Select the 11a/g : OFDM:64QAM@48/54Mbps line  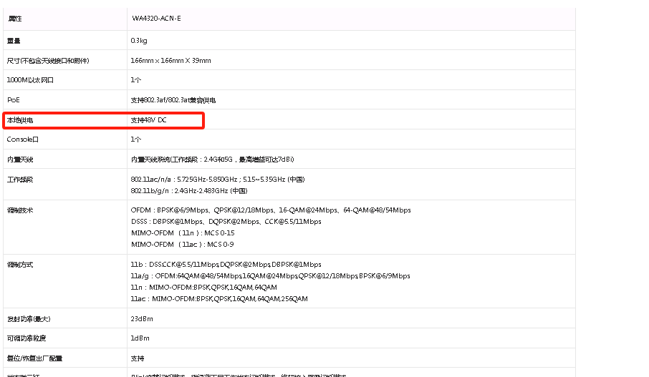click(270, 275)
